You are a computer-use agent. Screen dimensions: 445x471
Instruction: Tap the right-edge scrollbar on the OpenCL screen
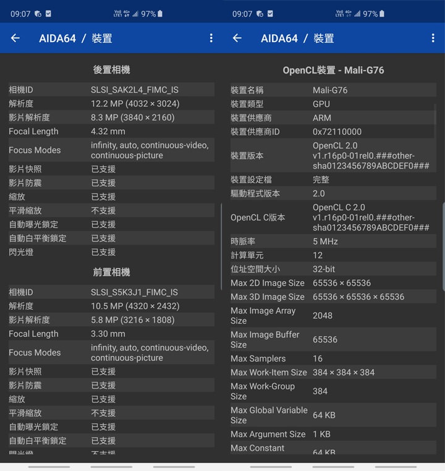[x=444, y=247]
